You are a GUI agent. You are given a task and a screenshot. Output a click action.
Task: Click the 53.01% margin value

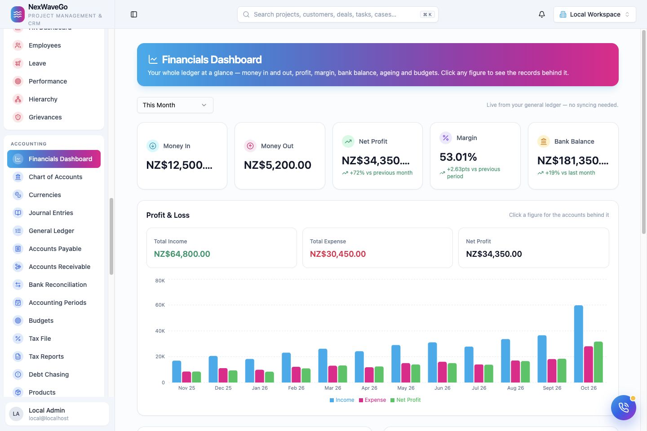(458, 157)
